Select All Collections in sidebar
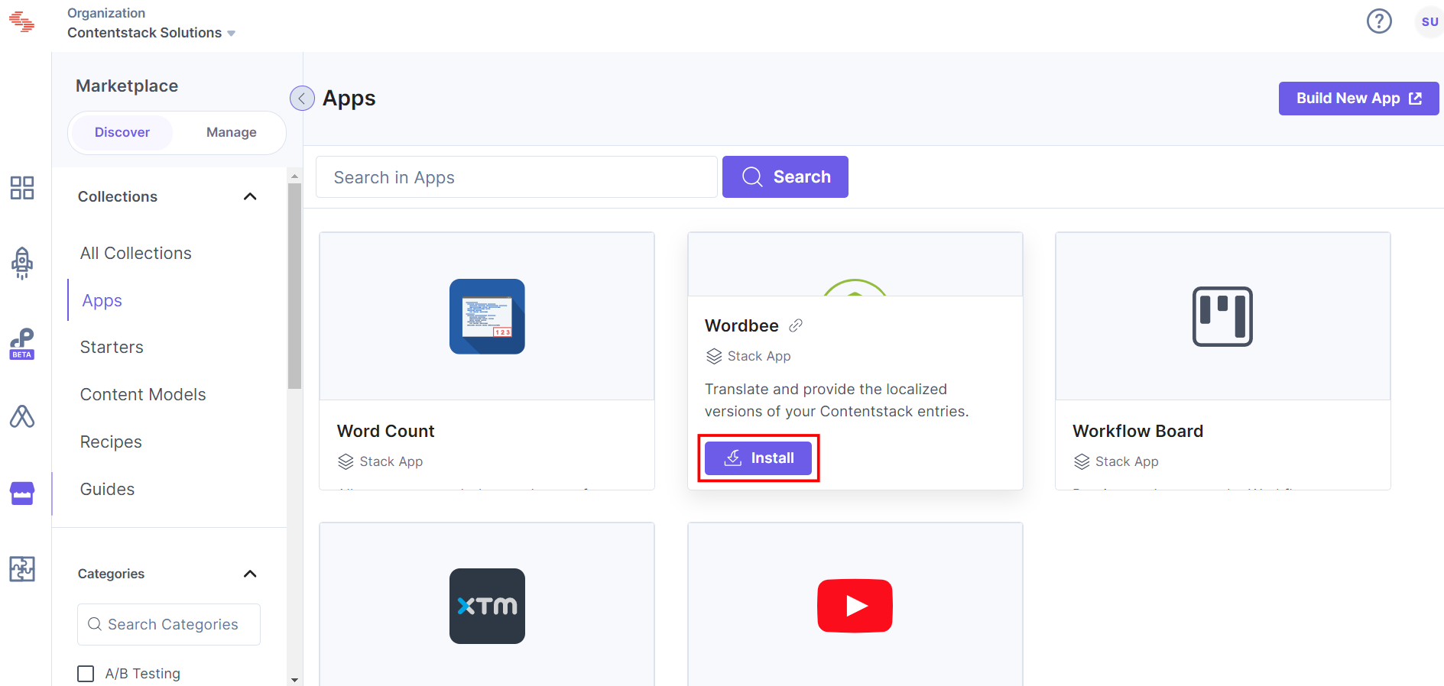Image resolution: width=1444 pixels, height=686 pixels. [136, 253]
